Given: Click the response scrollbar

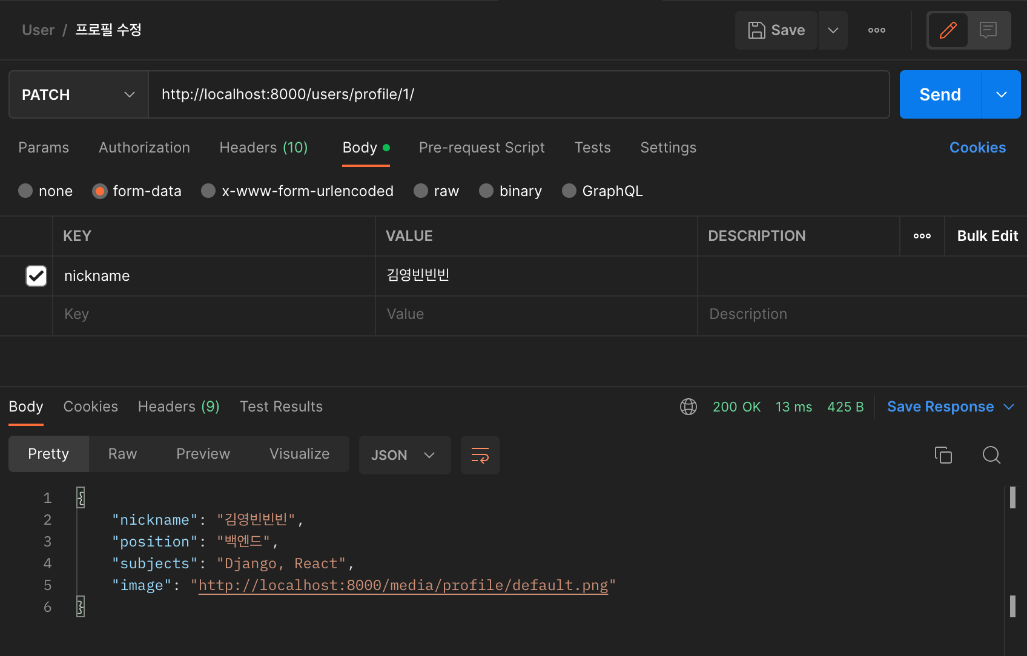Looking at the screenshot, I should [x=1012, y=552].
